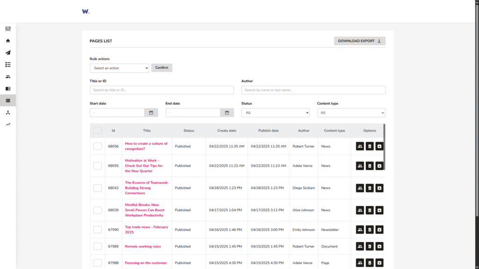The image size is (479, 269).
Task: Click people icon for page 67990
Action: point(360,230)
